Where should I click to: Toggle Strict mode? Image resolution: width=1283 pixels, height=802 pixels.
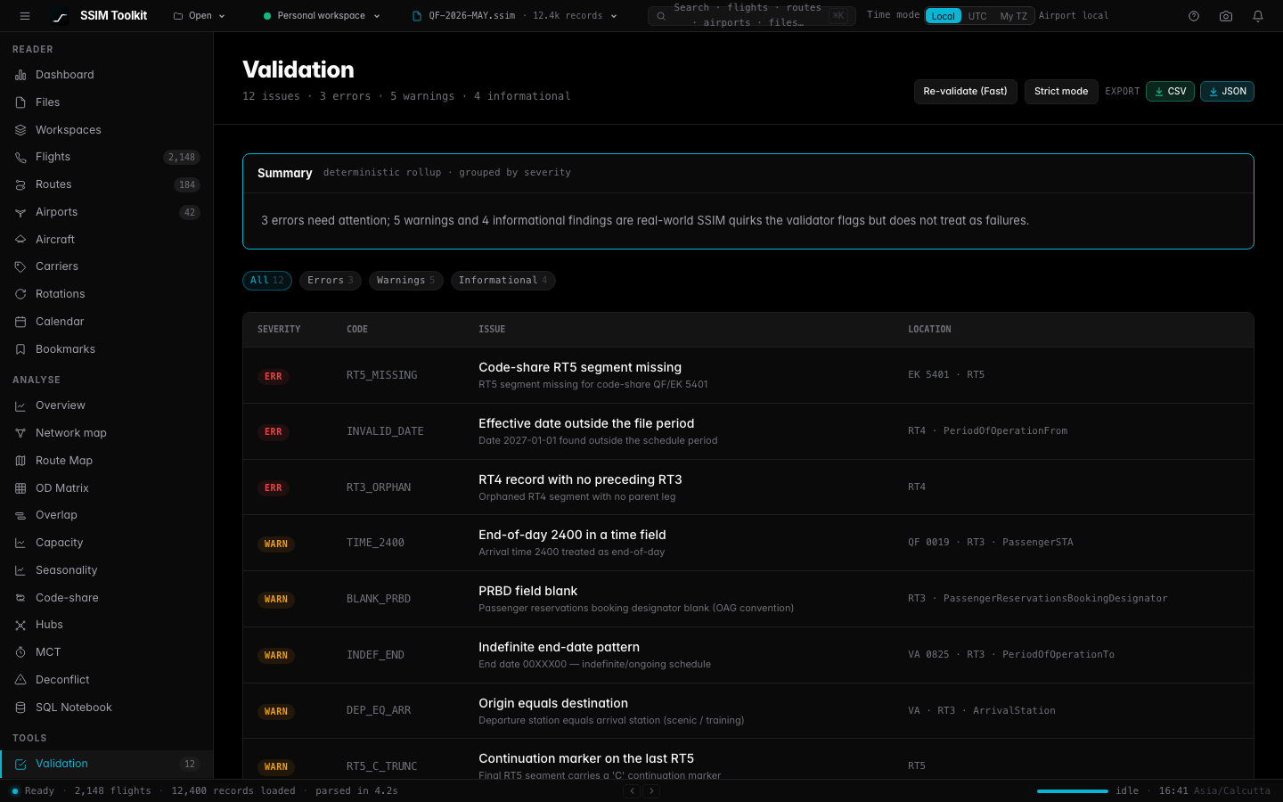tap(1061, 92)
